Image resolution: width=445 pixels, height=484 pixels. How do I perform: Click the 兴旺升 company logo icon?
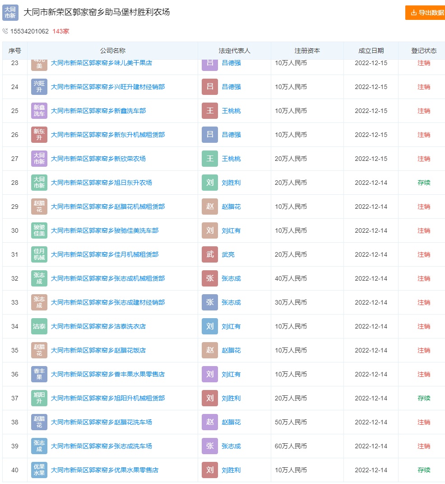(x=39, y=87)
